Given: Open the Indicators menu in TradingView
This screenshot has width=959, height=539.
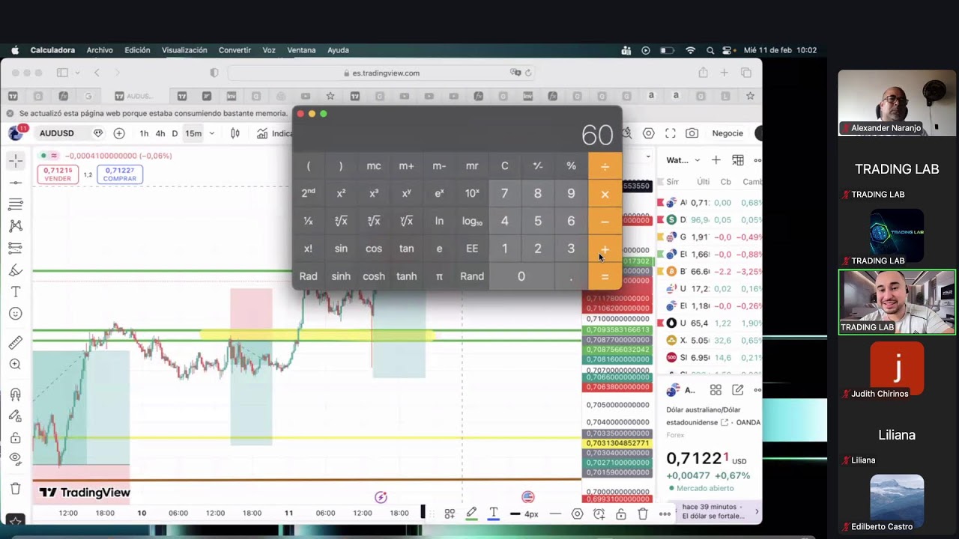Looking at the screenshot, I should coord(274,133).
